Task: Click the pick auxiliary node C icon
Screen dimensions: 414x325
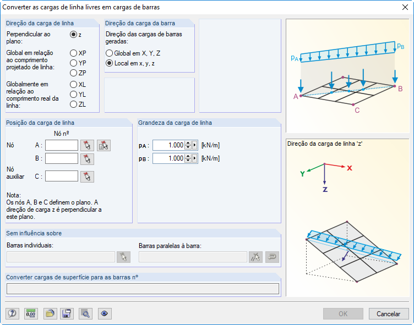Action: [87, 177]
